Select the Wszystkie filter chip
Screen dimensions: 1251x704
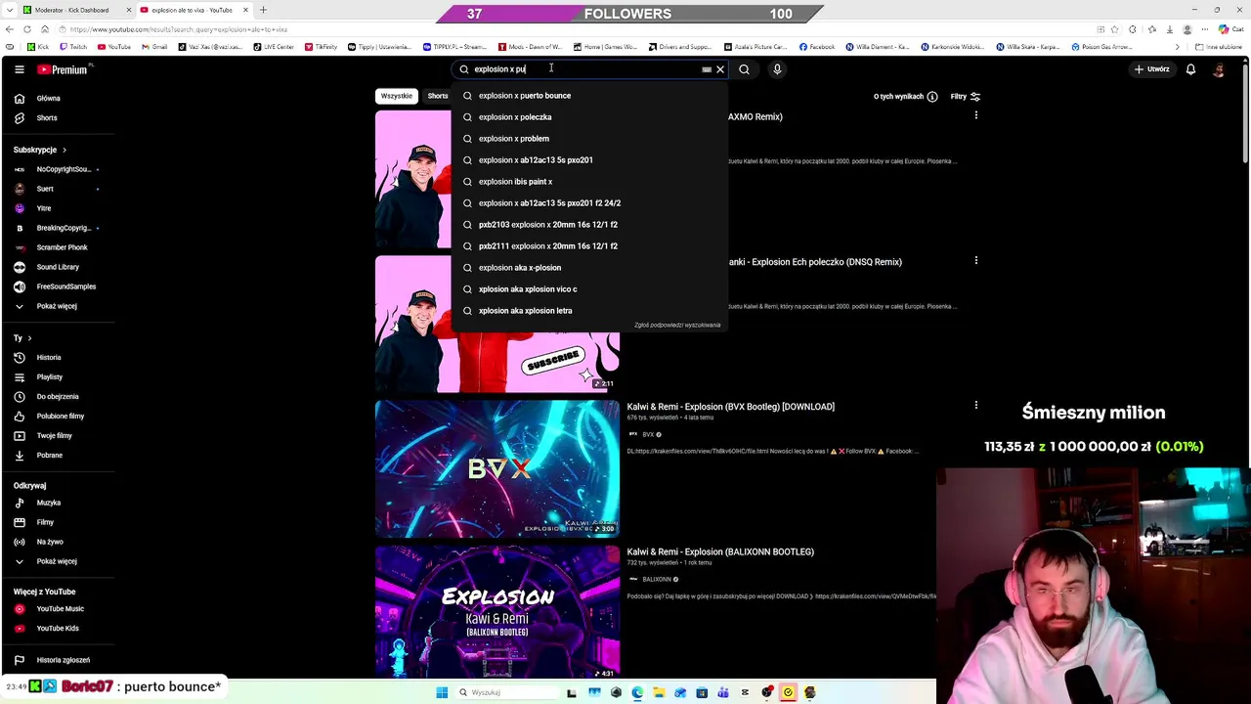(x=396, y=96)
